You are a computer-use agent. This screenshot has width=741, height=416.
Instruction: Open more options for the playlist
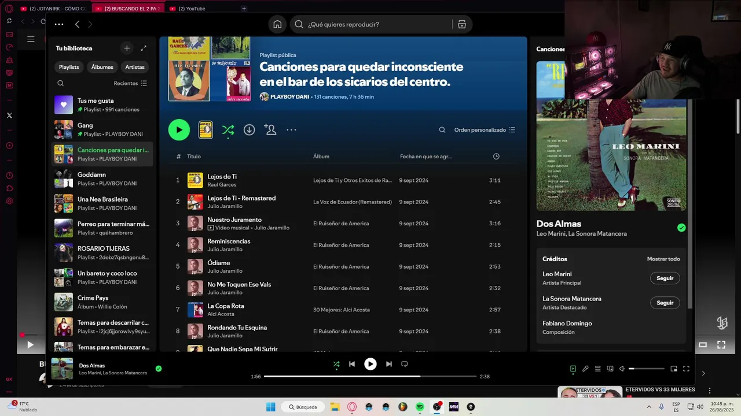[291, 130]
